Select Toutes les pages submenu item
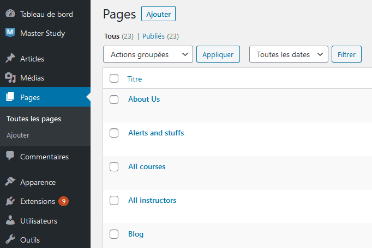 click(34, 119)
